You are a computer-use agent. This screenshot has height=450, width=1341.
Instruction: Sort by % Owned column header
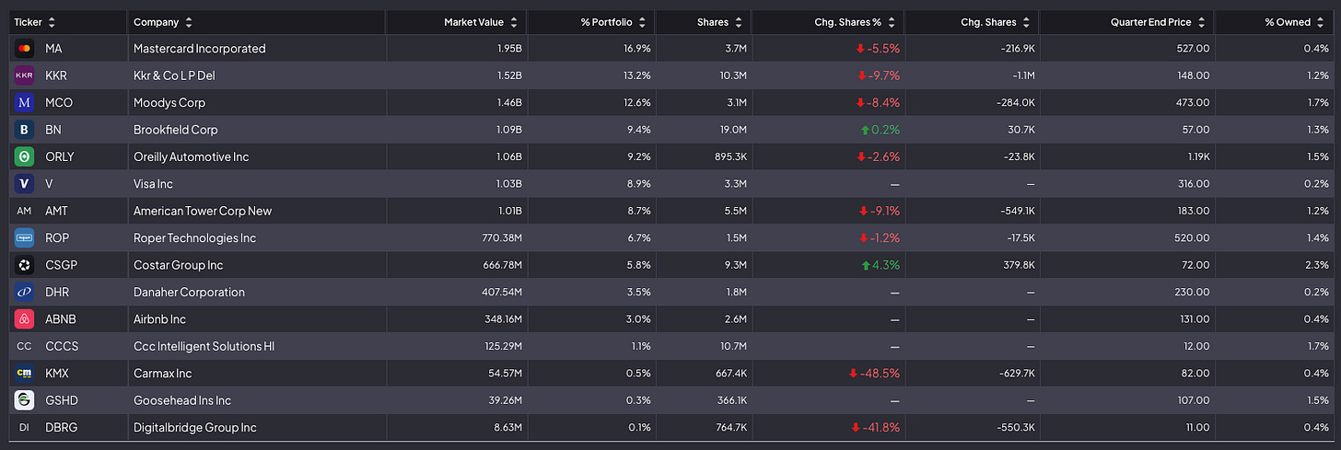(x=1296, y=22)
